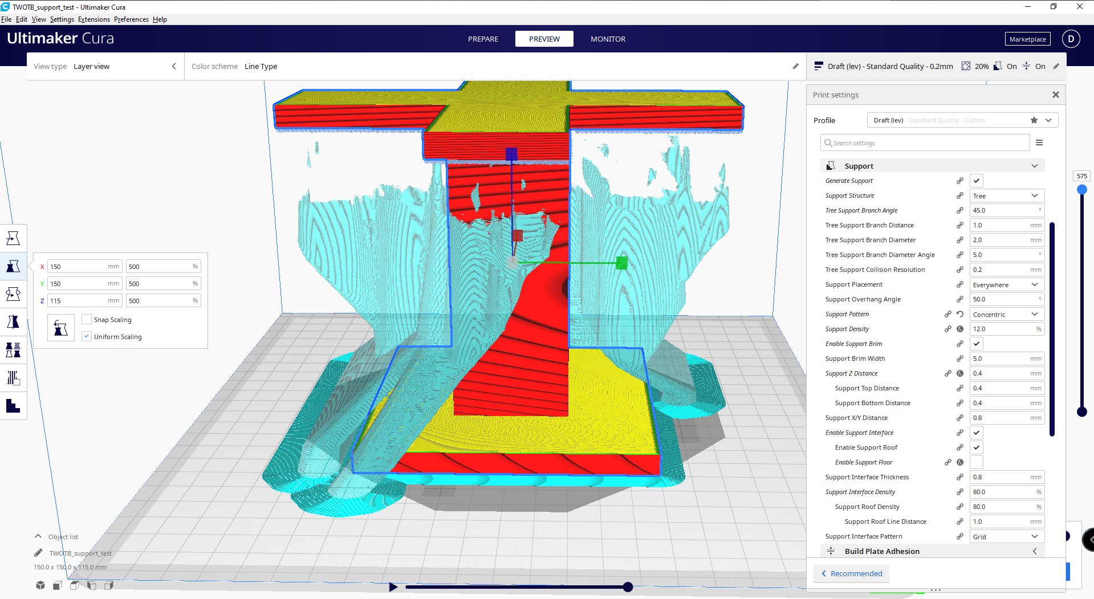Open the Per Model Settings tool
The height and width of the screenshot is (599, 1094).
(13, 350)
